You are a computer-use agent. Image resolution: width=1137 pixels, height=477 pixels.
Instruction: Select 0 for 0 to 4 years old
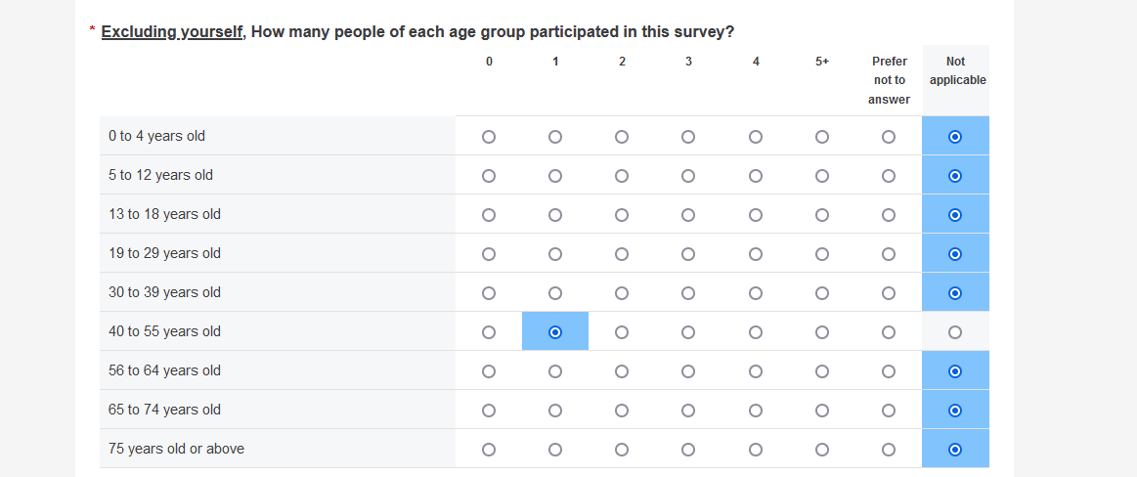(x=489, y=137)
